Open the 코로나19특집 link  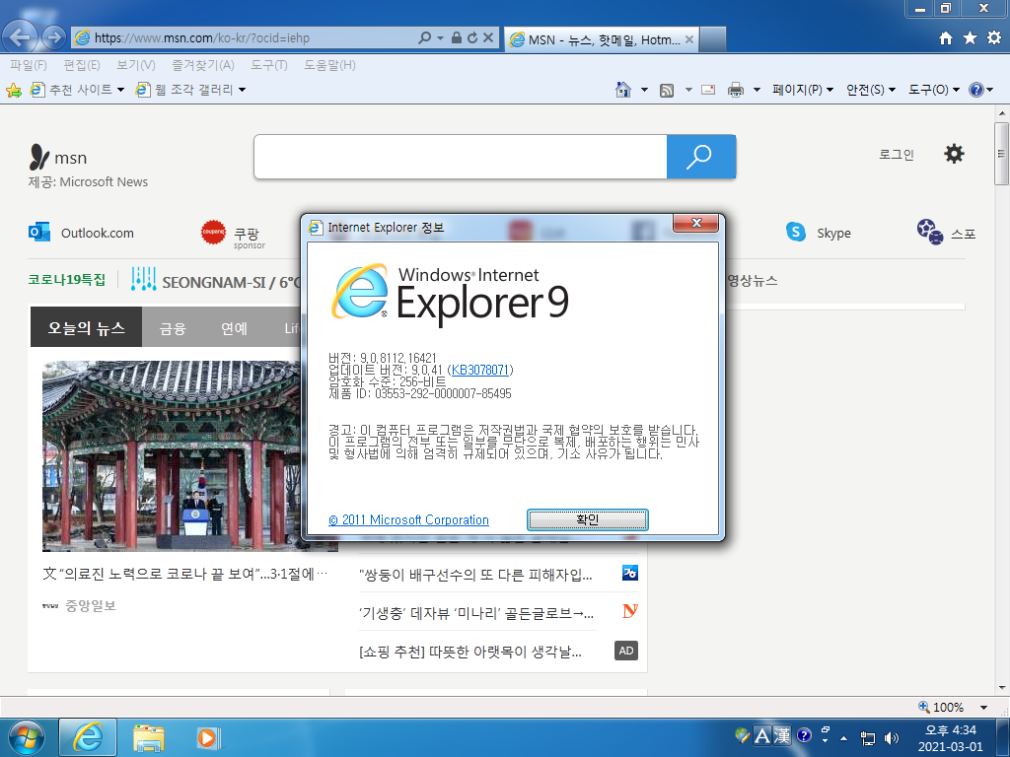(x=66, y=279)
